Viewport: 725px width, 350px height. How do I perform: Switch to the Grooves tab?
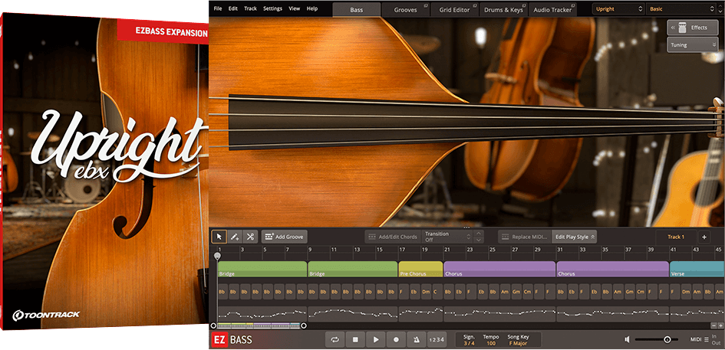406,10
